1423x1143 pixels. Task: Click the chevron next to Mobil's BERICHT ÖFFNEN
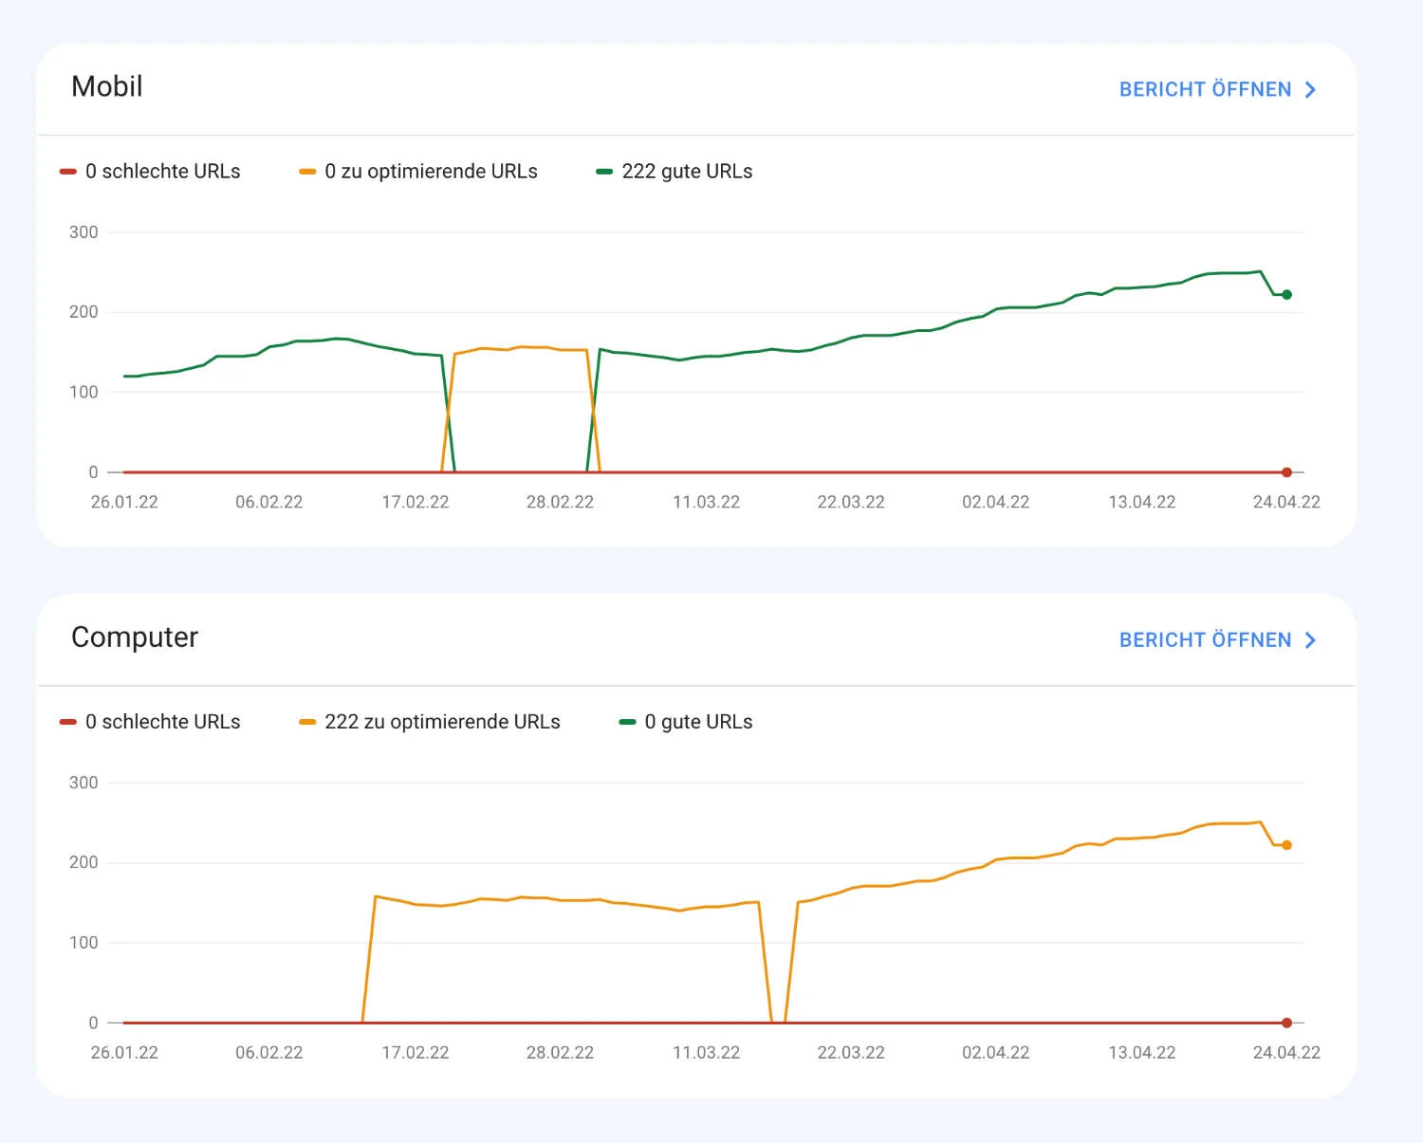pos(1310,89)
